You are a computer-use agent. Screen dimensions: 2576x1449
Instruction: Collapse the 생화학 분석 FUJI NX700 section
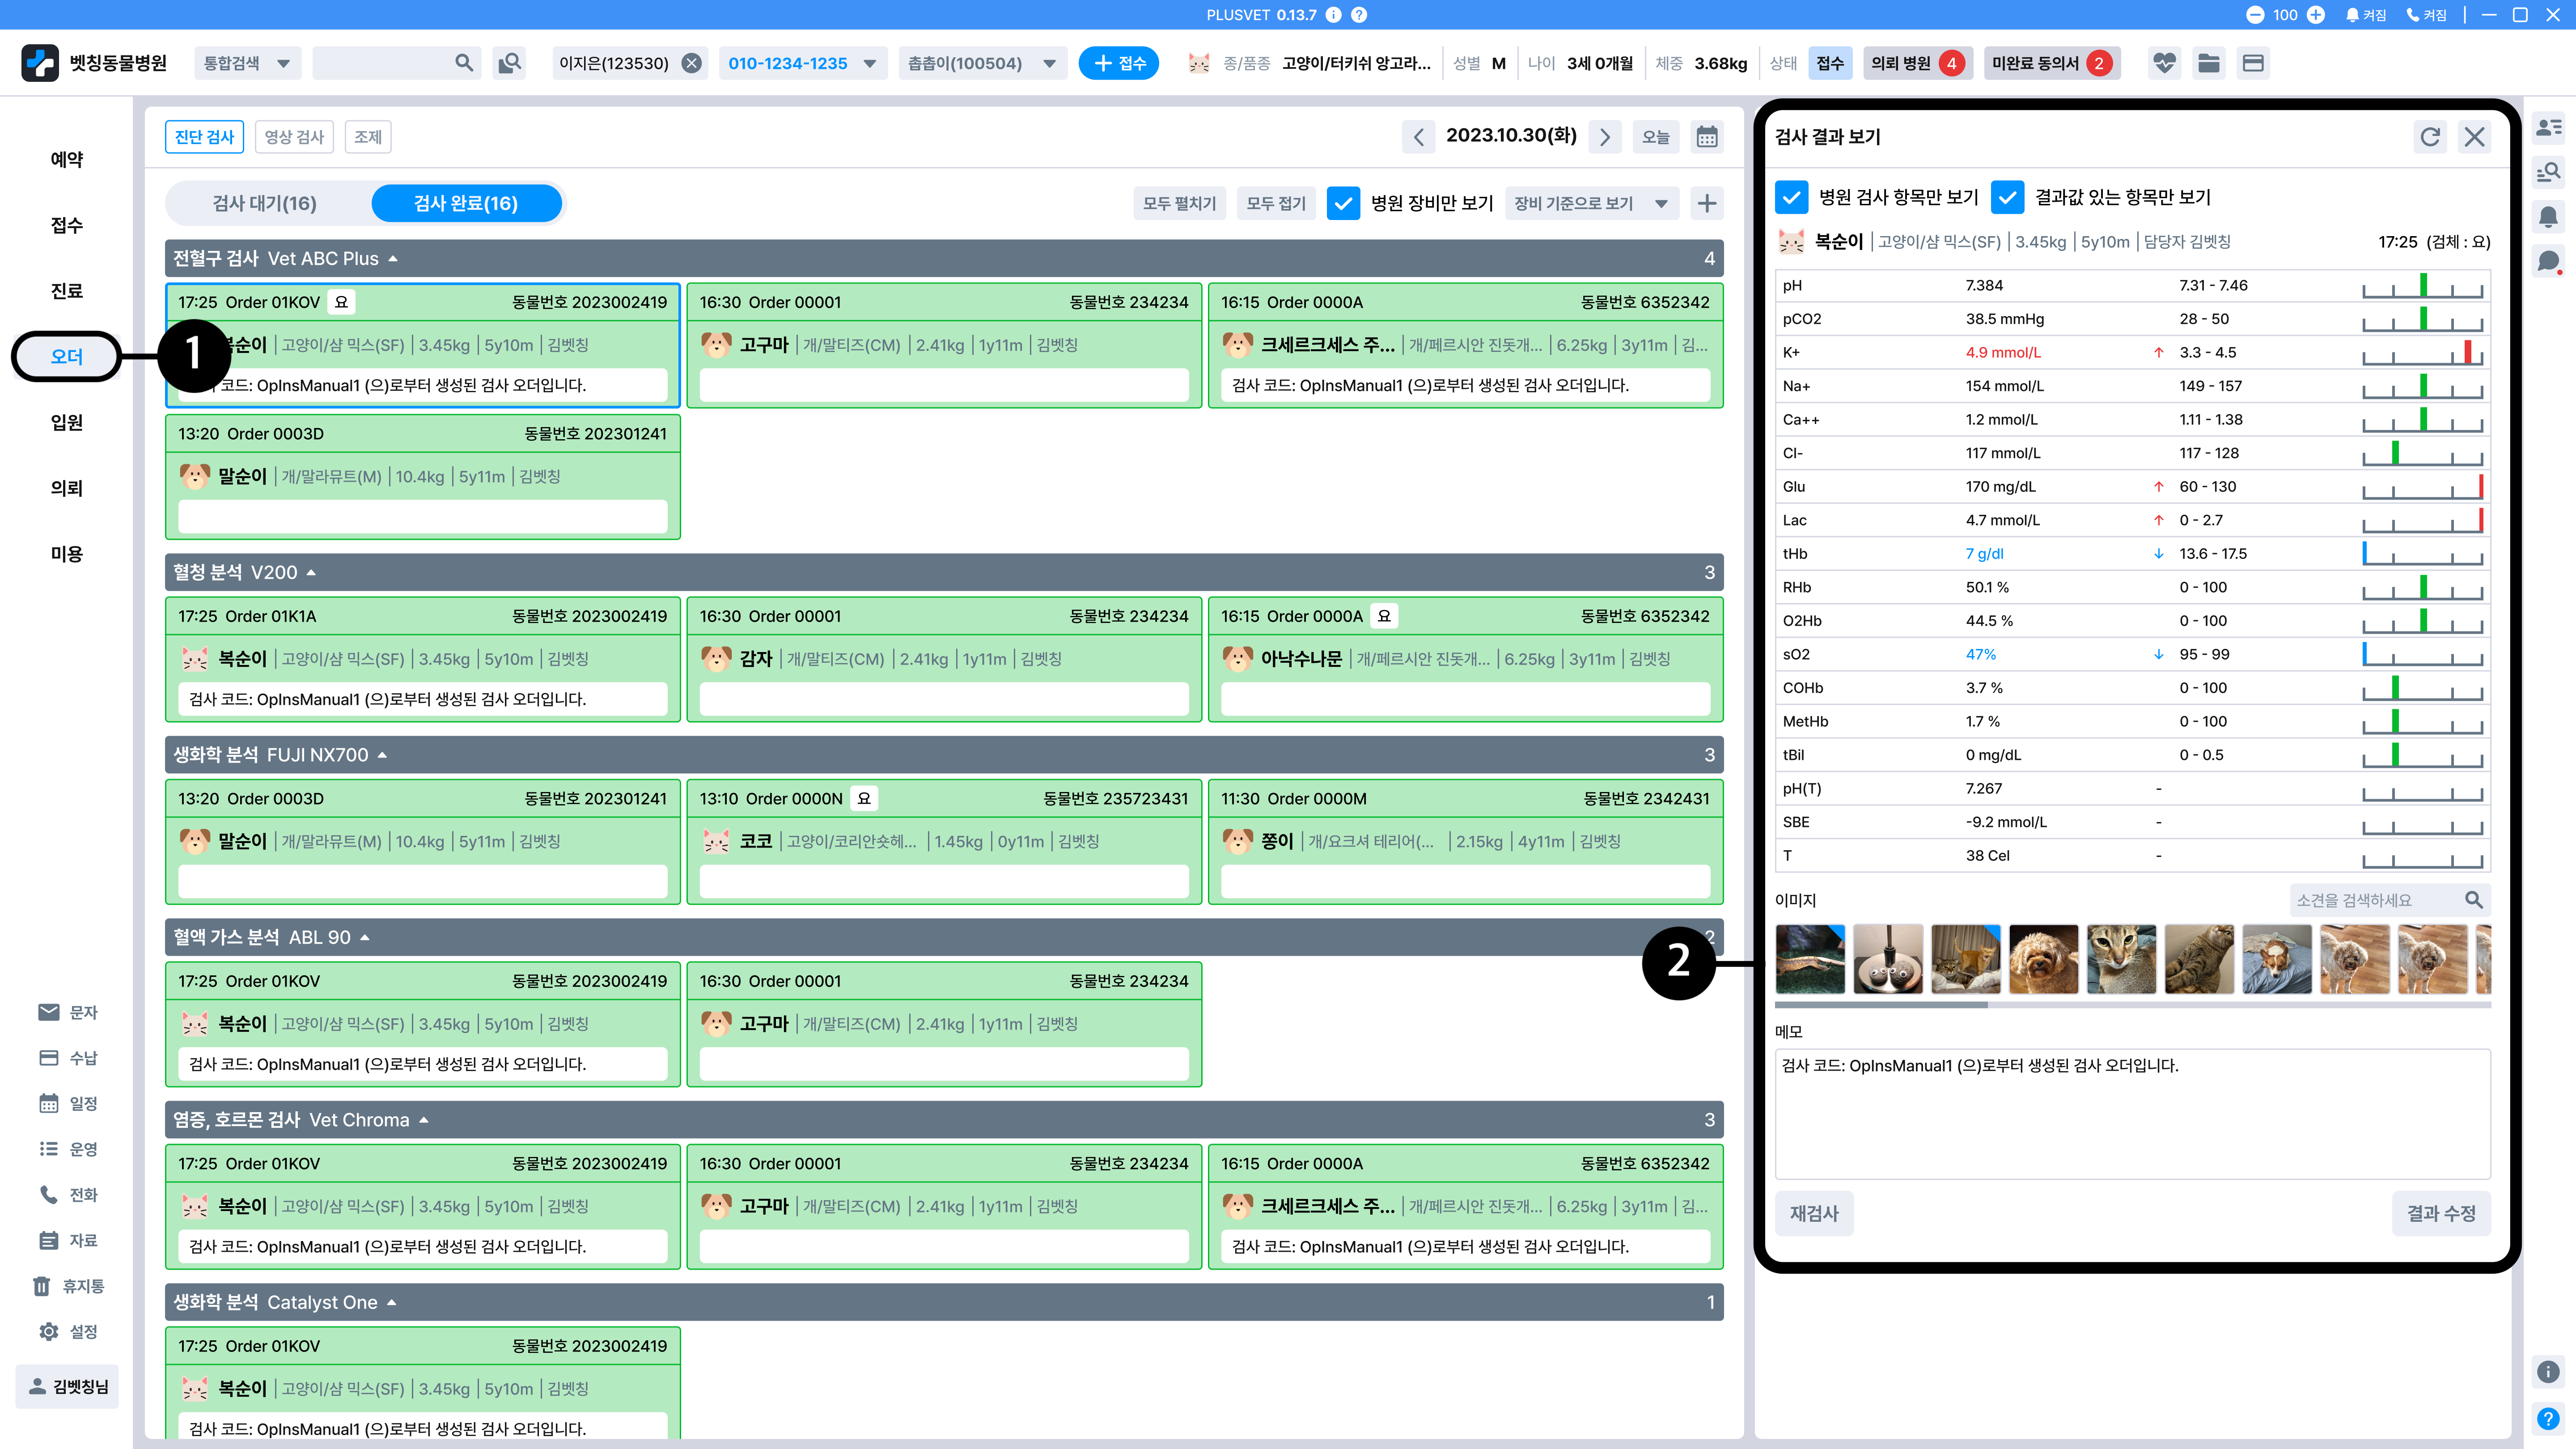click(x=382, y=754)
